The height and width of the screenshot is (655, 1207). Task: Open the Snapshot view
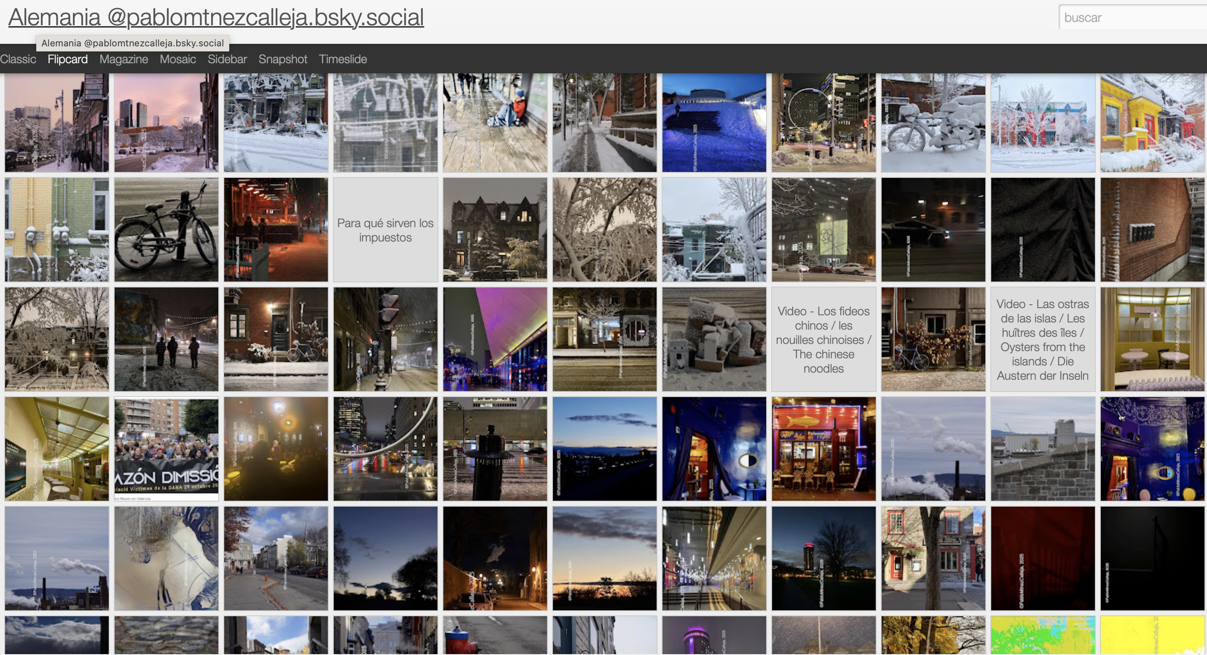(282, 59)
